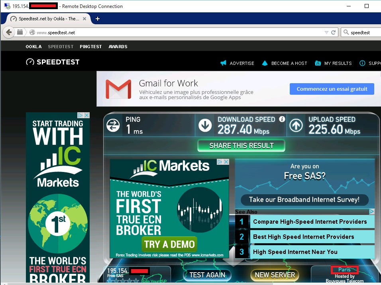The width and height of the screenshot is (381, 285).
Task: Select a Paris server via the Paris link
Action: [344, 269]
